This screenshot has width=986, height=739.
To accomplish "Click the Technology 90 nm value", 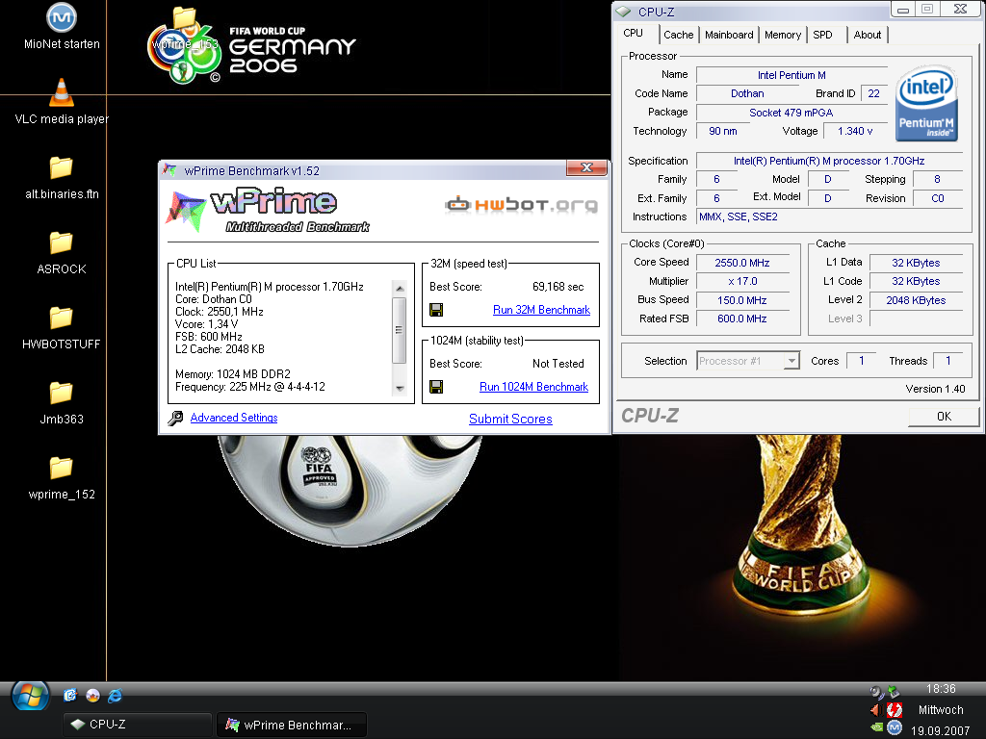I will [723, 131].
